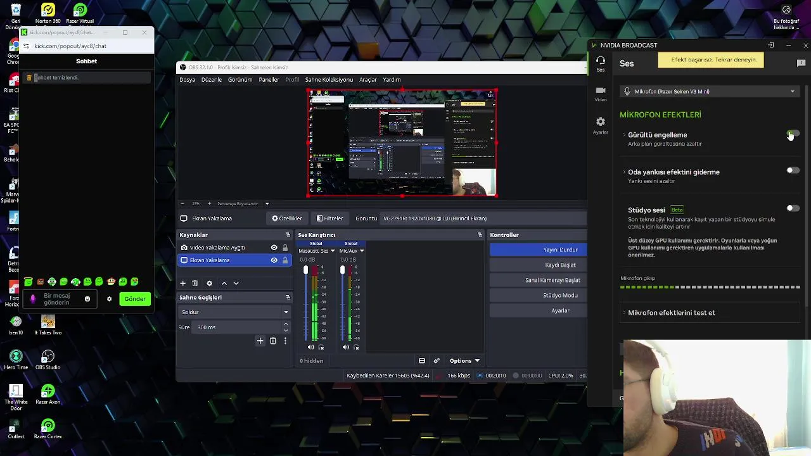This screenshot has width=811, height=456.
Task: Delete scene transition with trash icon
Action: [x=273, y=341]
